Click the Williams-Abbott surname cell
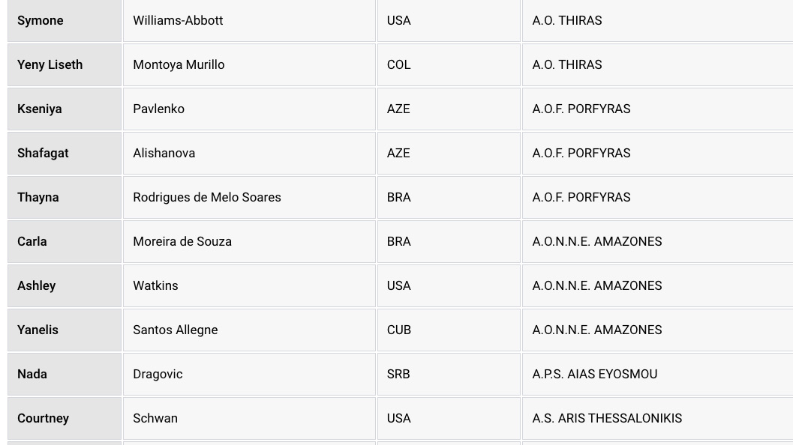Viewport: 793px width, 445px height. [249, 21]
